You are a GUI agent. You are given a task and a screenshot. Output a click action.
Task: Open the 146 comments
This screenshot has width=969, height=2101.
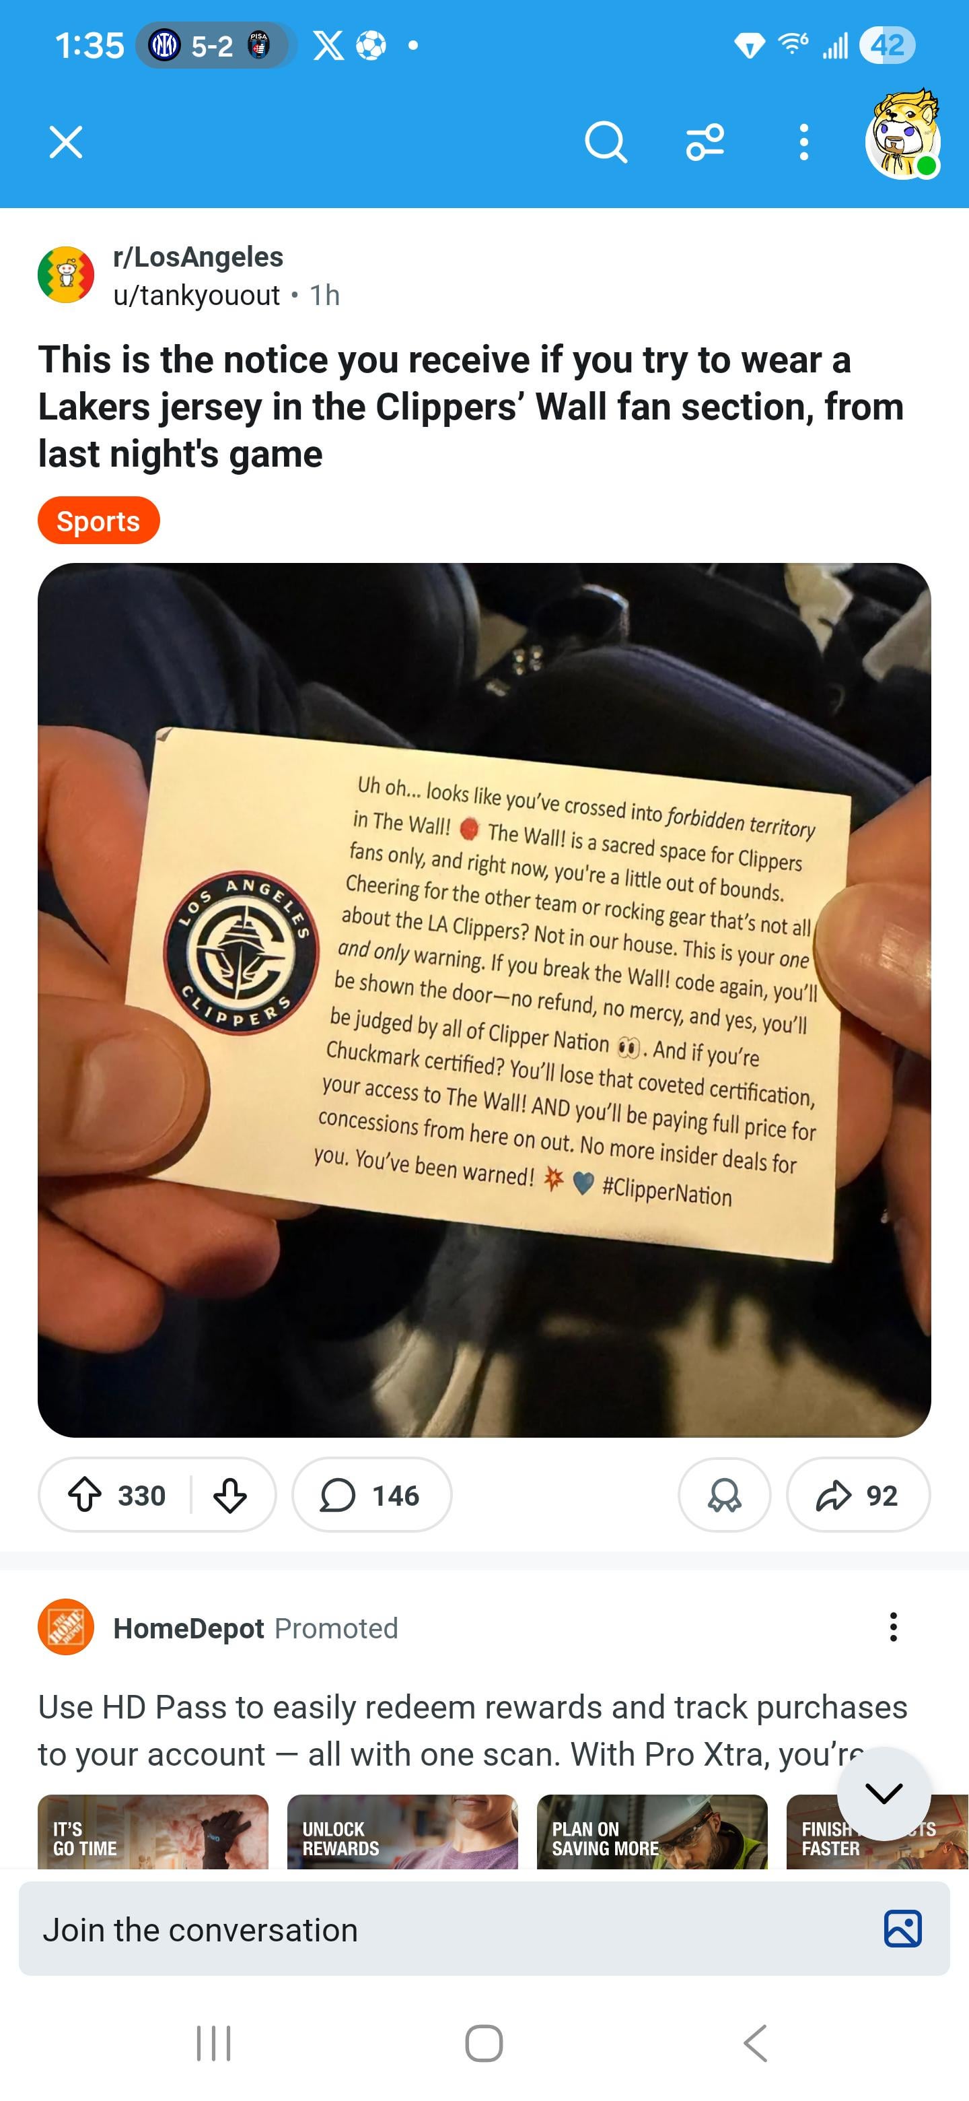pyautogui.click(x=371, y=1495)
